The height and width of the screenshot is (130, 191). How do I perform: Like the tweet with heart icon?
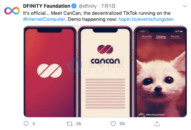coord(113,124)
